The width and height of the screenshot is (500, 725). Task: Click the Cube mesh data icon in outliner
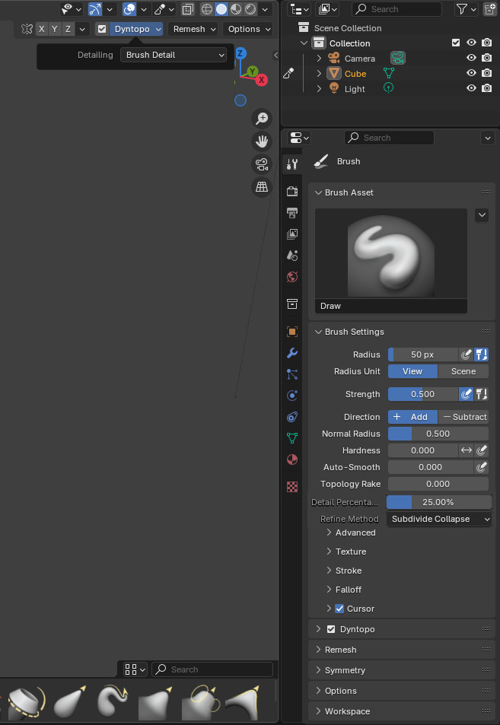[389, 74]
